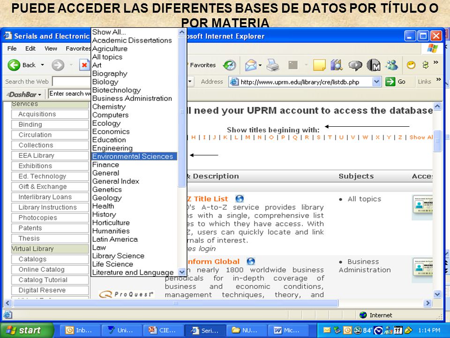This screenshot has height=338, width=450.
Task: Click the yellow smiley toolbar icon
Action: point(411,65)
